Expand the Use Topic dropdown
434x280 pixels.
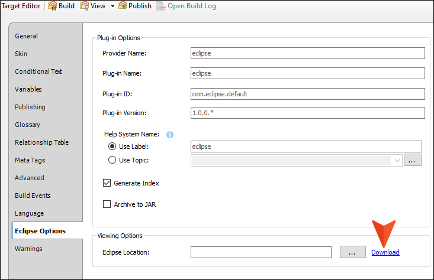click(397, 161)
